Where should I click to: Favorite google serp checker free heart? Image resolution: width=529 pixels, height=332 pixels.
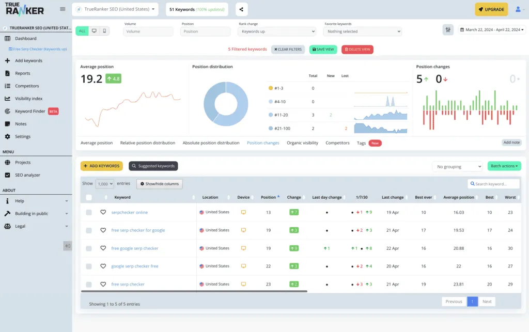click(x=103, y=266)
